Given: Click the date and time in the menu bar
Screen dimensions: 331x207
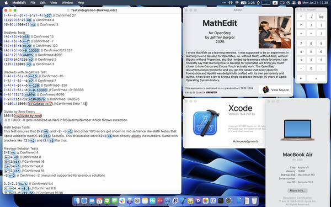Looking at the screenshot, I should click(315, 3).
